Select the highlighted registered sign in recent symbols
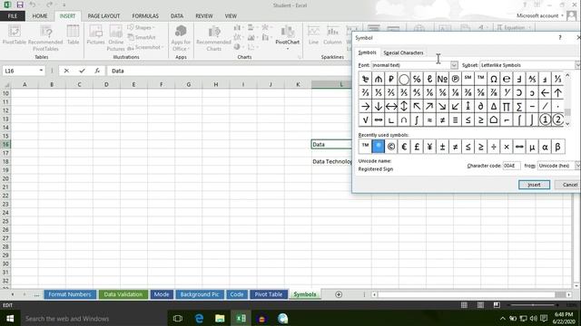The width and height of the screenshot is (581, 326). pos(379,147)
